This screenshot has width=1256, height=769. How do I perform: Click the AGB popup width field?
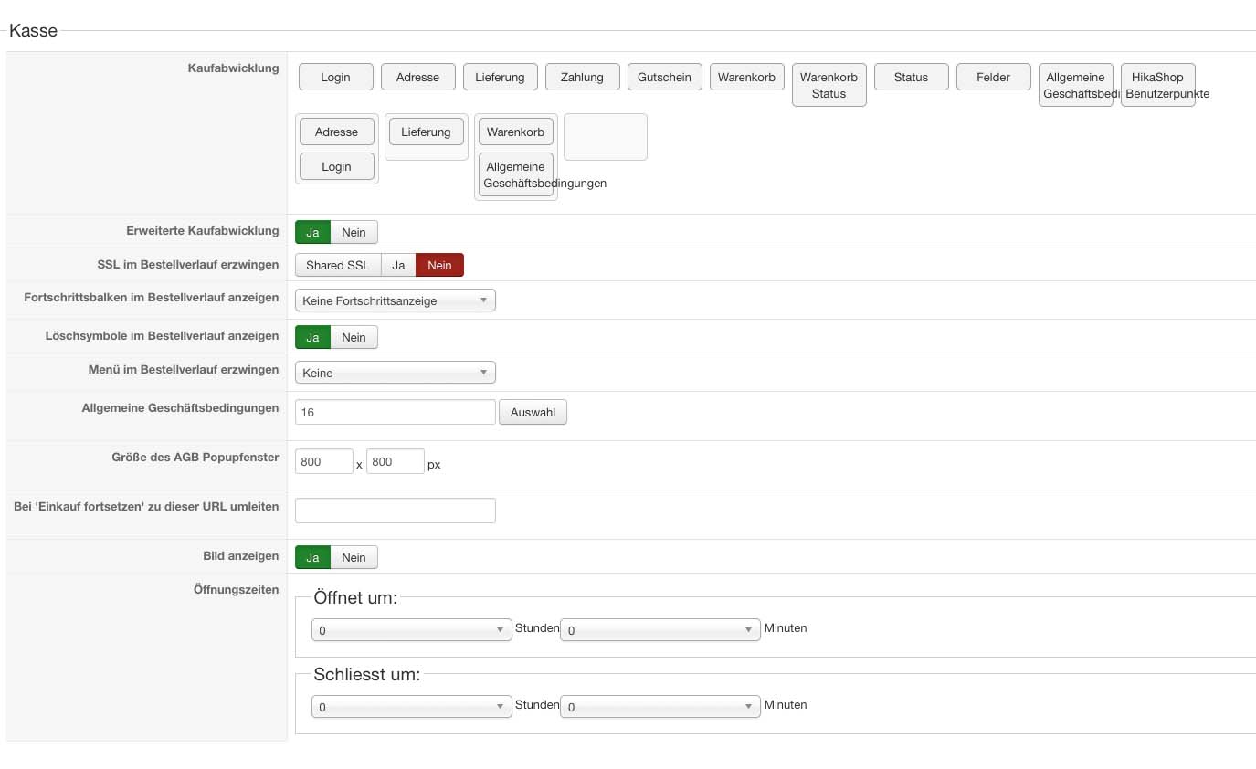(323, 461)
